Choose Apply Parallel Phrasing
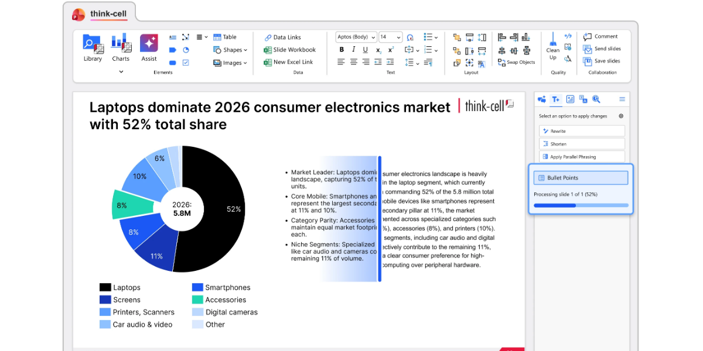This screenshot has width=703, height=351. [582, 156]
